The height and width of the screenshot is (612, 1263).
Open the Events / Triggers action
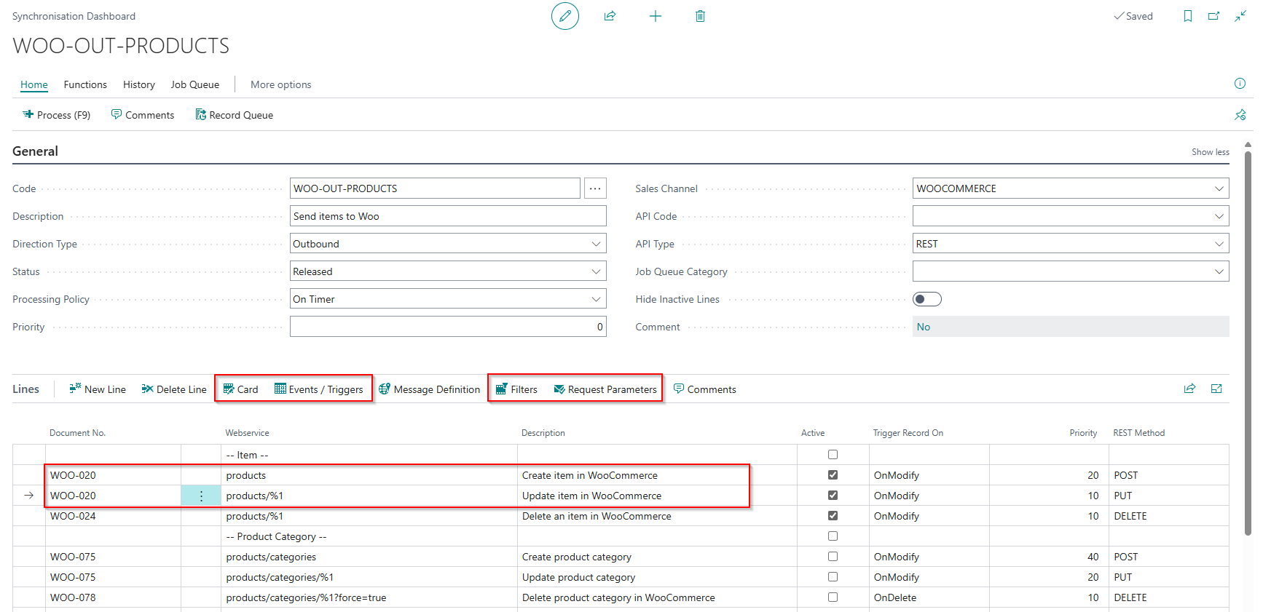pyautogui.click(x=318, y=389)
